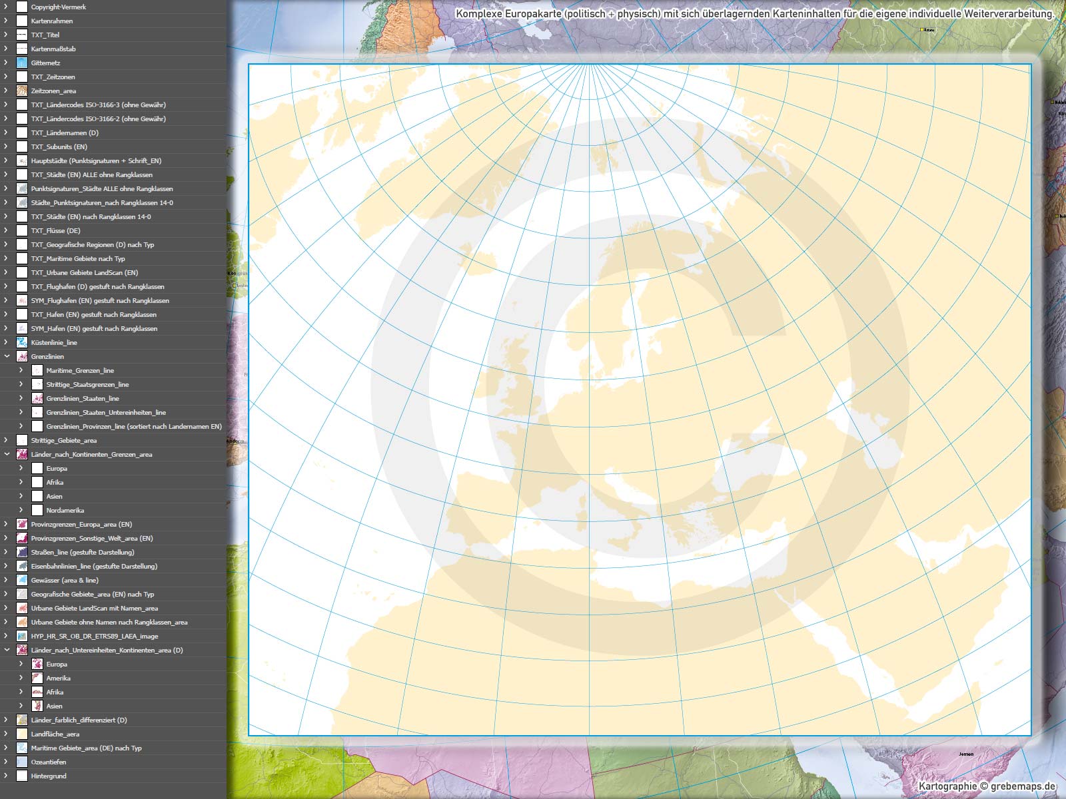Collapse the Länder_nach_Kontinenten_Grenzen_area group
1066x799 pixels.
[x=7, y=454]
